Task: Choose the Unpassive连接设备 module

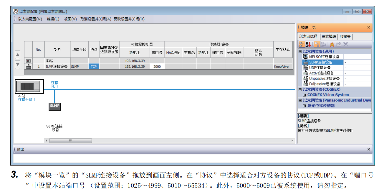Action: point(324,78)
